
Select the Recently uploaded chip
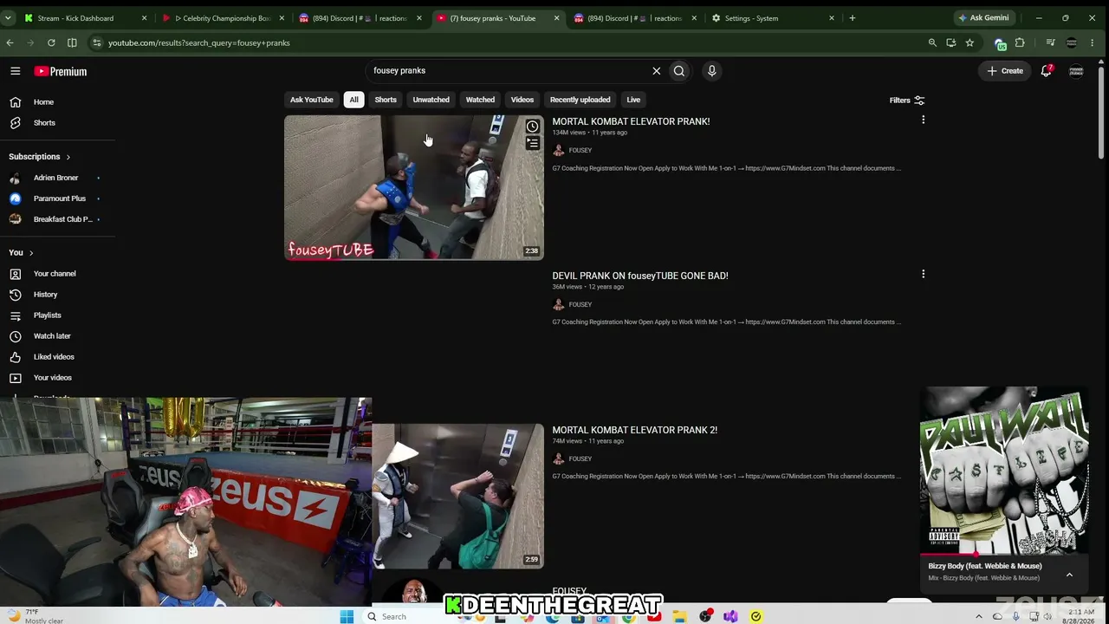click(x=580, y=100)
